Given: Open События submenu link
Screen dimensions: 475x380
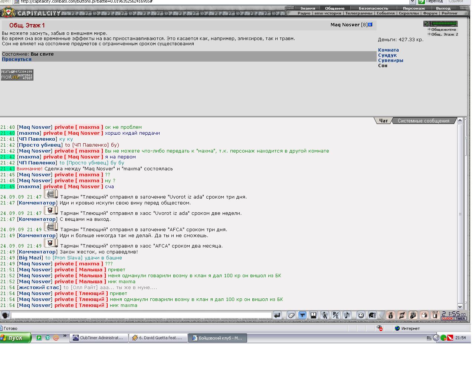Looking at the screenshot, I should (386, 13).
